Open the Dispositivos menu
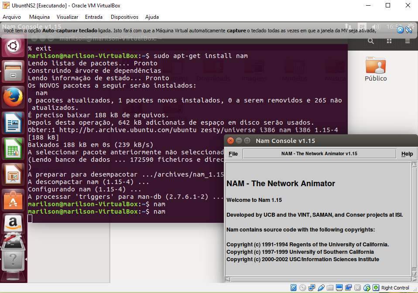418x293 pixels. point(124,17)
